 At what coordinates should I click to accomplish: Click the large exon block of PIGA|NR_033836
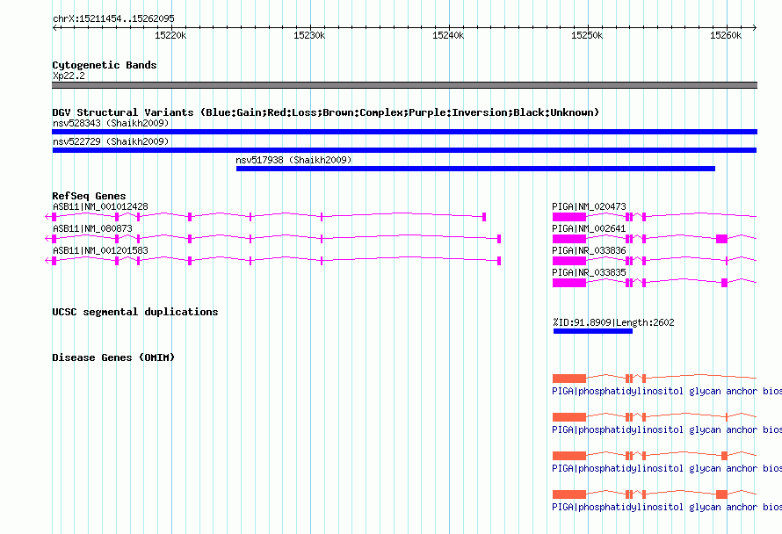click(x=569, y=261)
